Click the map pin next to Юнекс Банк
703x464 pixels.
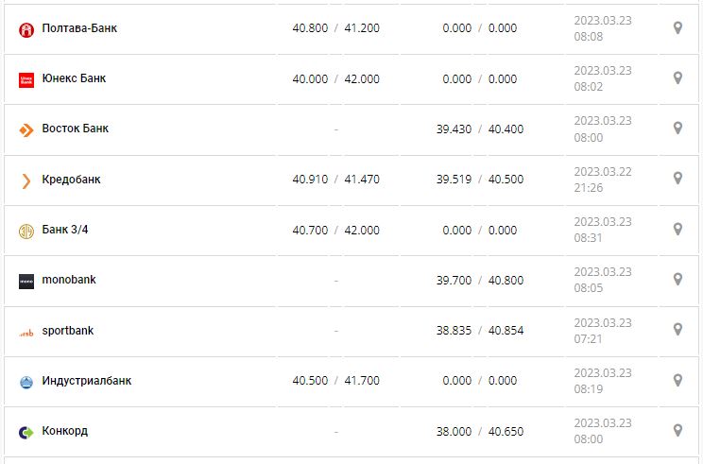(x=677, y=78)
